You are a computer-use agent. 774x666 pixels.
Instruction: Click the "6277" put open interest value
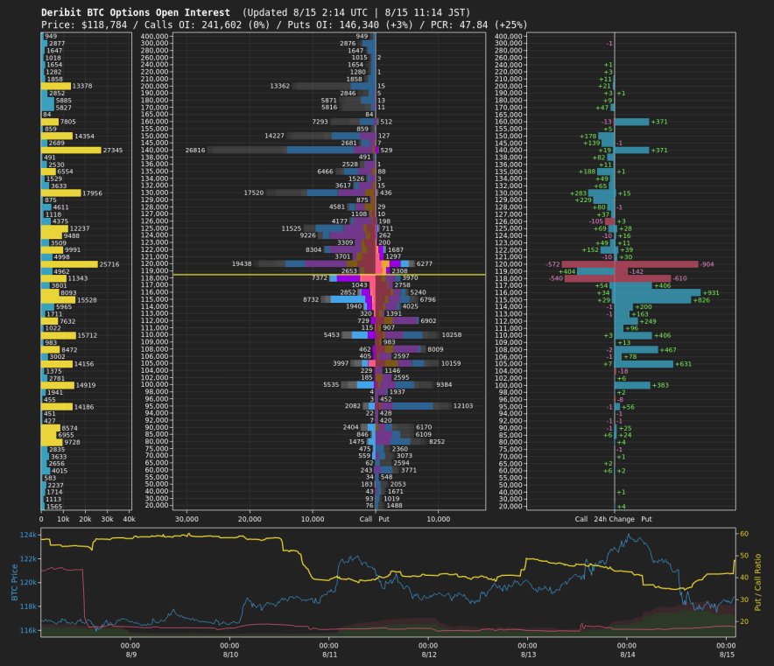tap(425, 264)
